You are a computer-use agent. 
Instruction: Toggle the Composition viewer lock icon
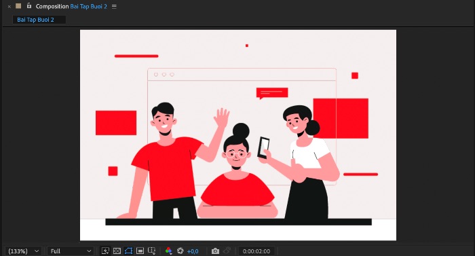[x=28, y=5]
